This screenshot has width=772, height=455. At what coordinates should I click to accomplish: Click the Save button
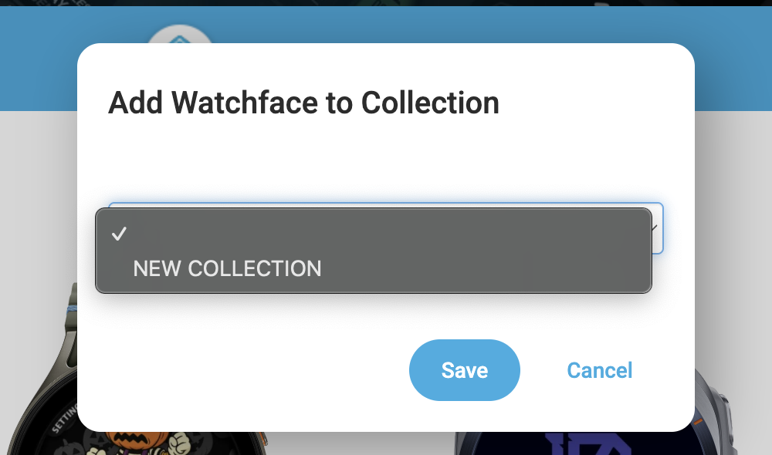[x=464, y=370]
